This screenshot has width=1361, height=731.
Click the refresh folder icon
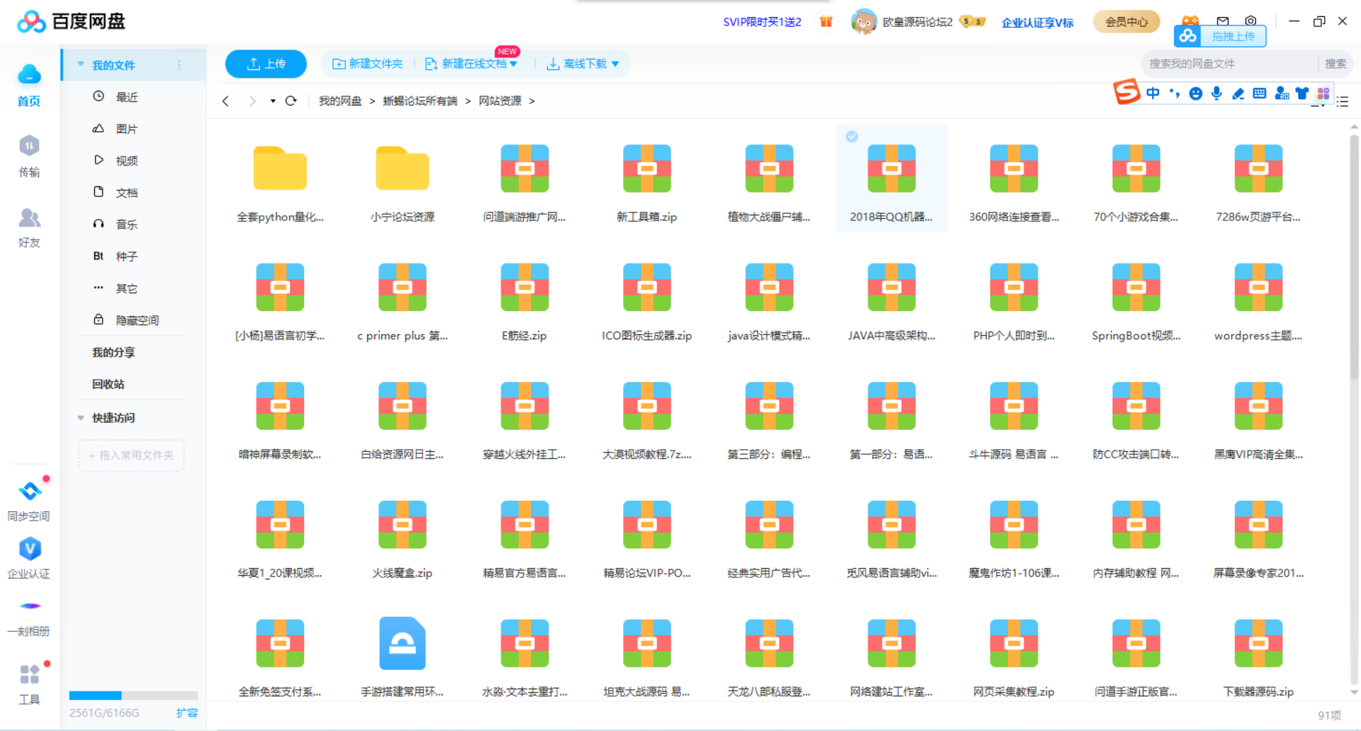(x=291, y=101)
